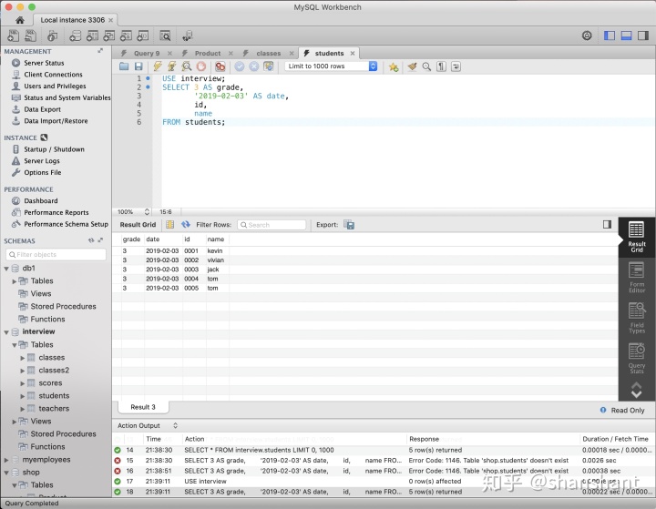Viewport: 656px width, 509px height.
Task: Expand Tables under db1
Action: (15, 281)
